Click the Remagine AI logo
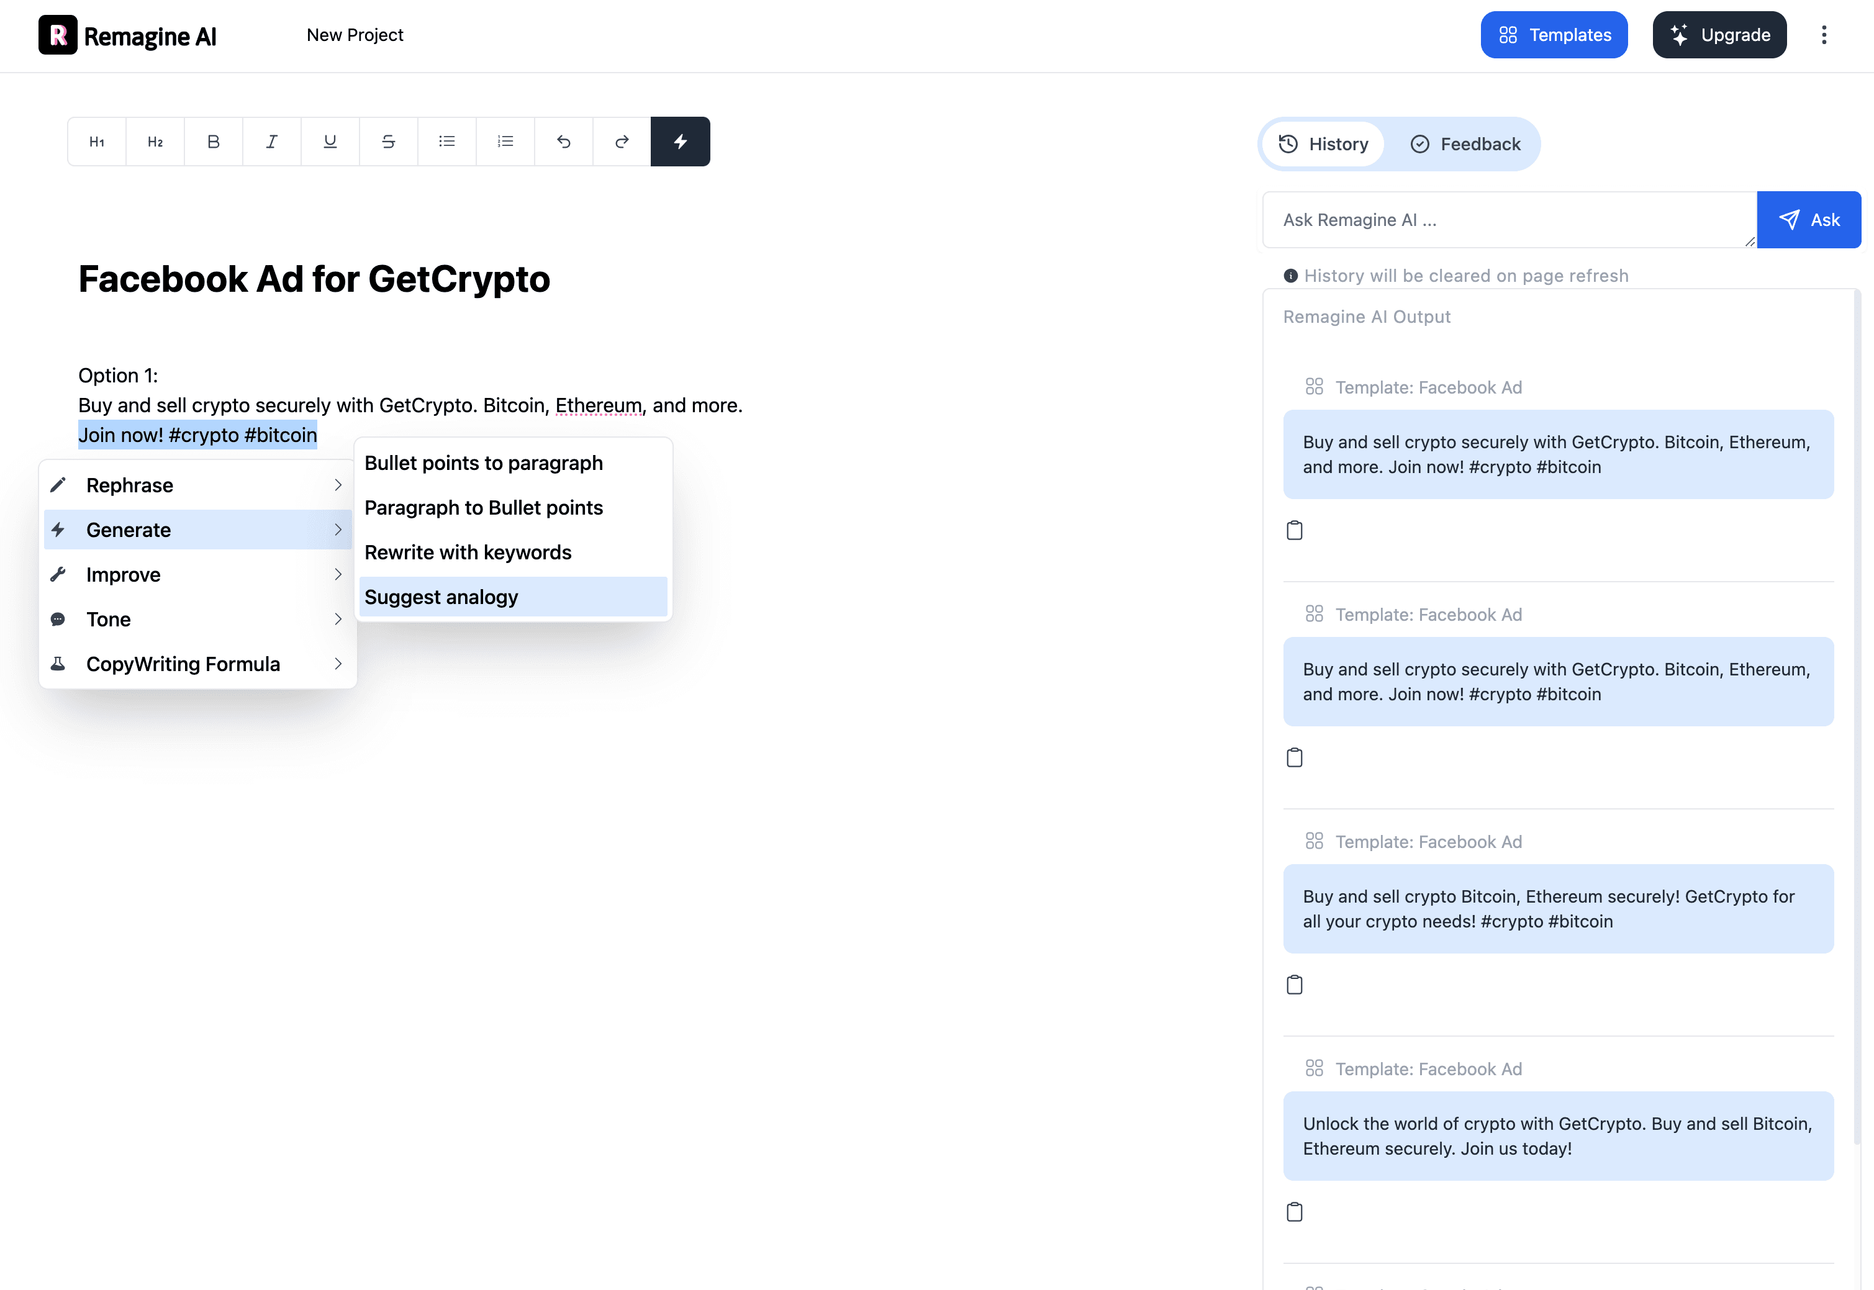Viewport: 1874px width, 1290px height. [x=128, y=35]
